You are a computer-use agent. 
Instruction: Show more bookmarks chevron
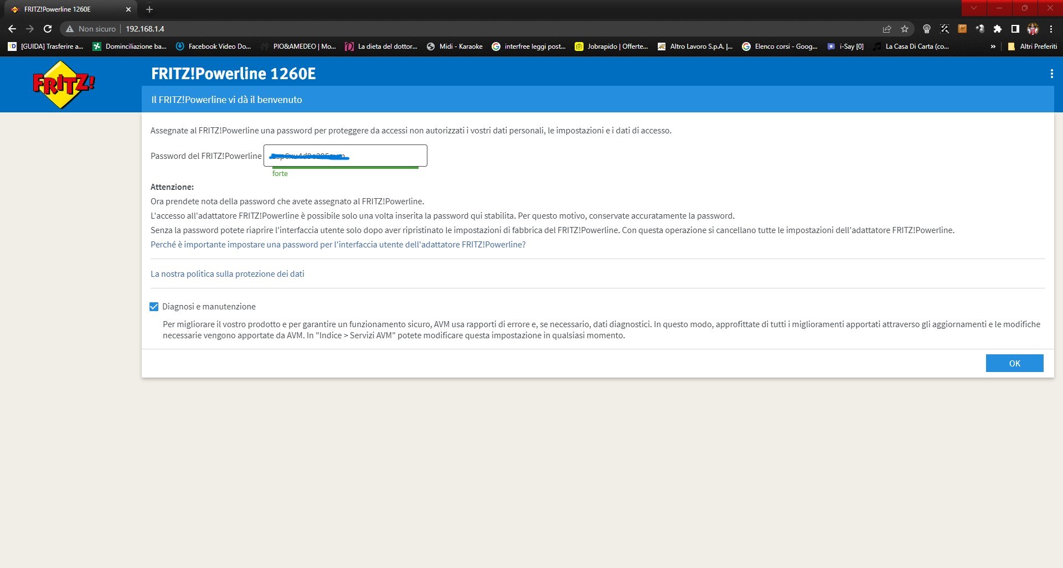click(993, 47)
